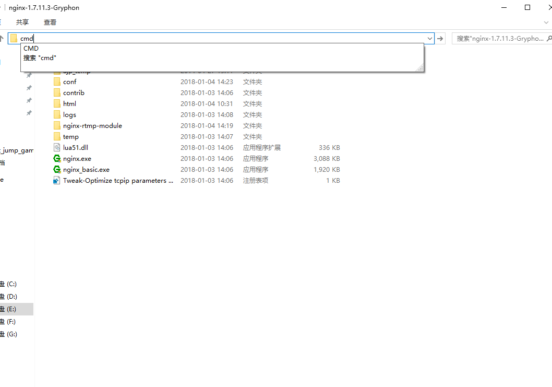Image resolution: width=552 pixels, height=387 pixels.
Task: Click the folder icon in address bar
Action: click(14, 38)
